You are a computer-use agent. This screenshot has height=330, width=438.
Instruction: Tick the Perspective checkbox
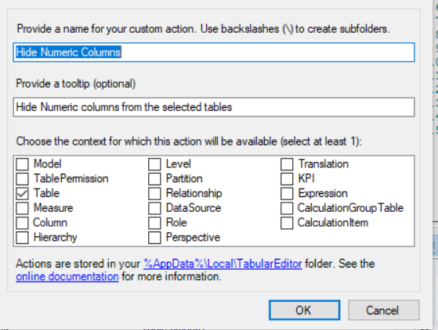click(x=154, y=238)
